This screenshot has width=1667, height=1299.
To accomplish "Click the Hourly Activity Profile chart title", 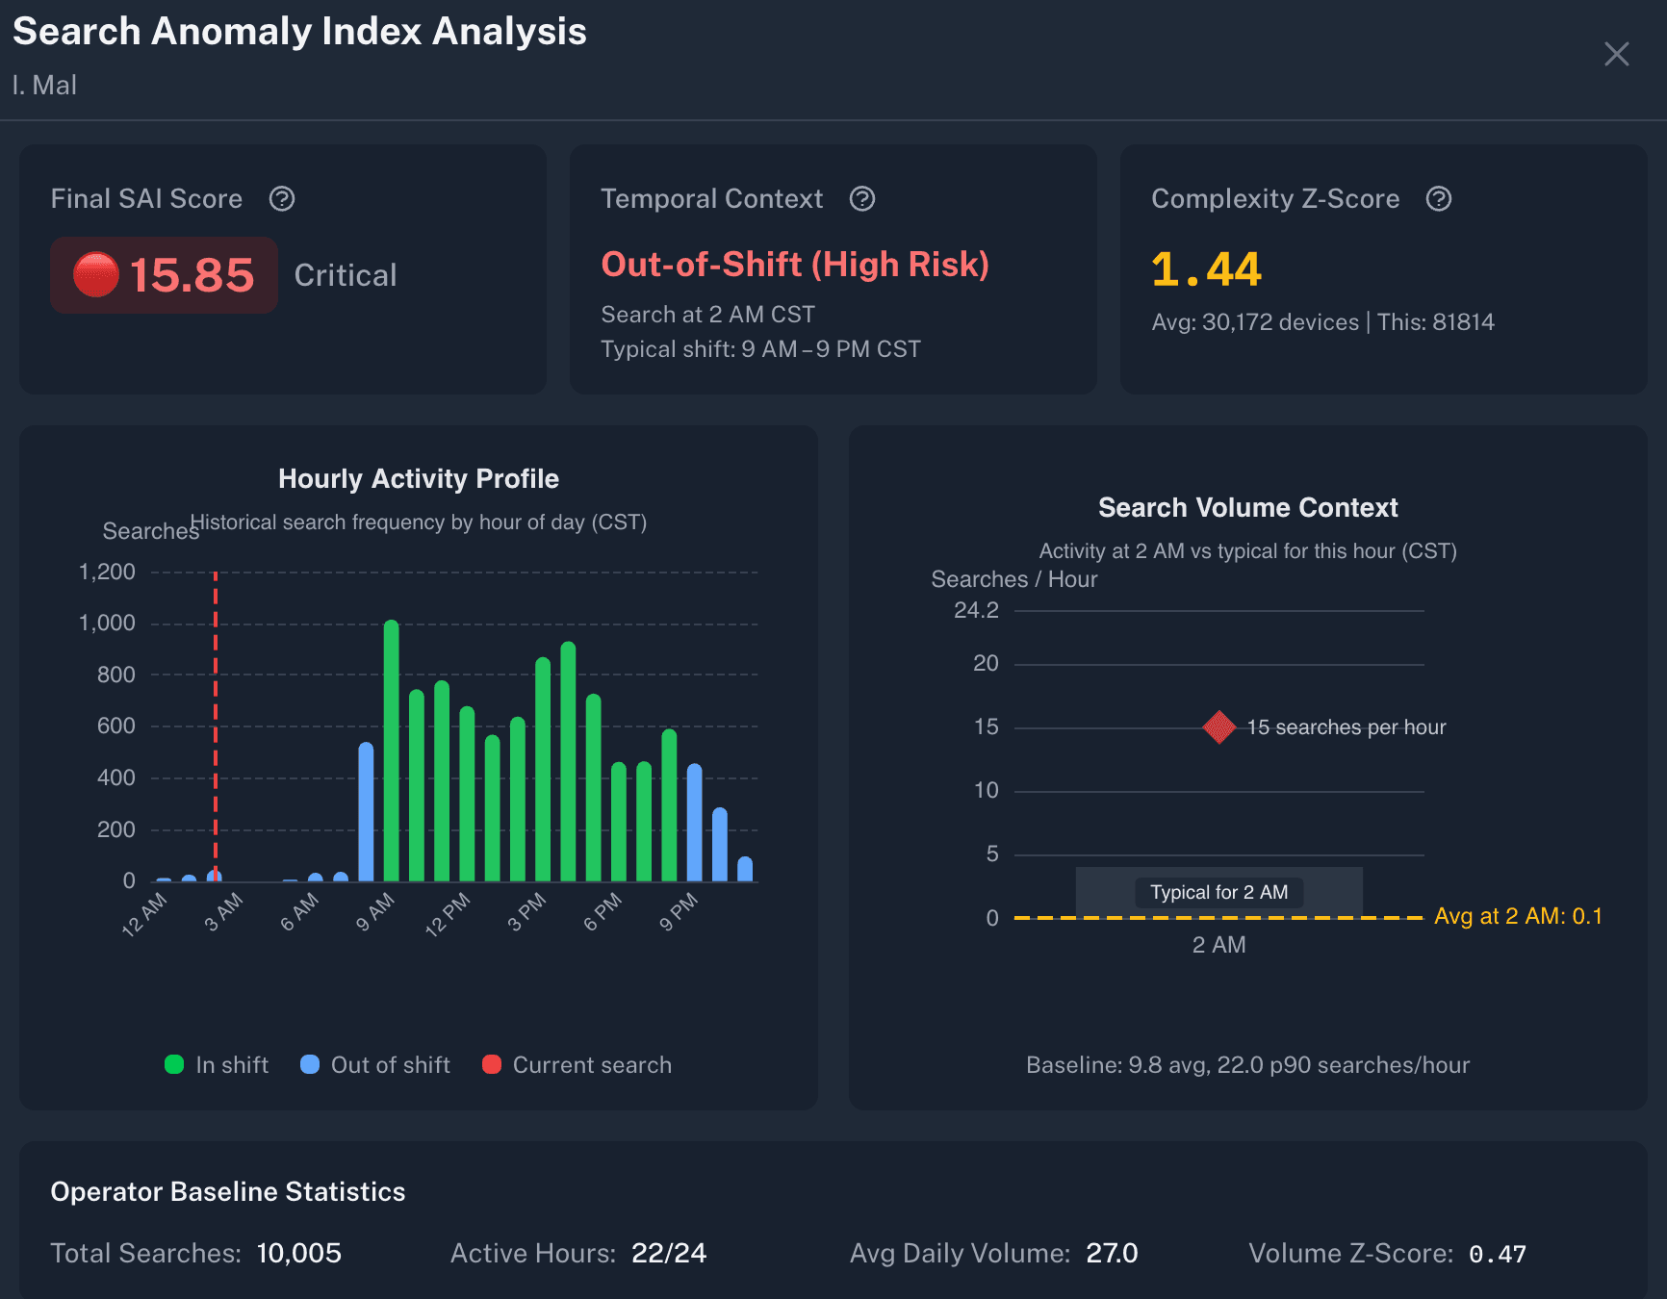I will (x=418, y=478).
